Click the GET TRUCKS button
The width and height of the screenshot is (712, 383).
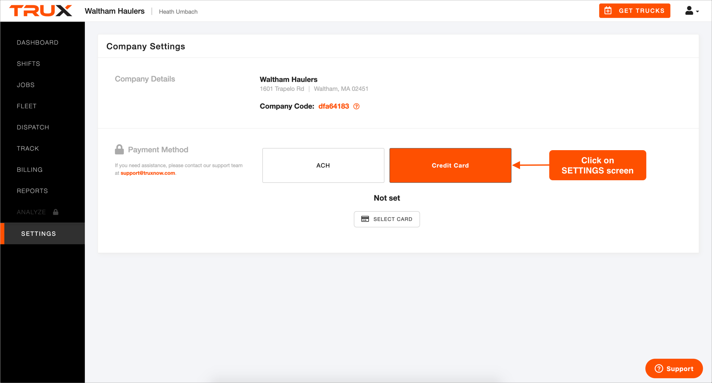[x=634, y=11]
